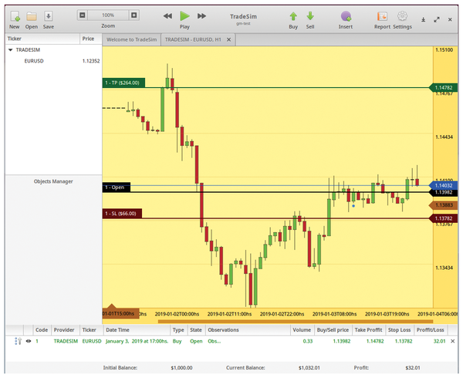The image size is (463, 378).
Task: Click the order 1 settings sliders icon
Action: [x=18, y=342]
